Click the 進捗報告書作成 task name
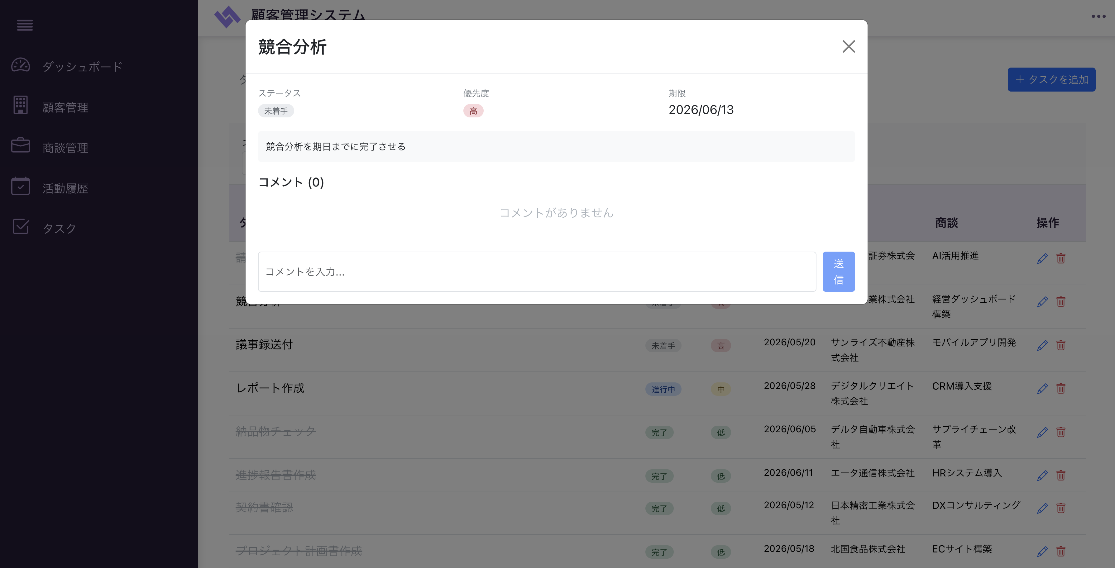 click(276, 475)
